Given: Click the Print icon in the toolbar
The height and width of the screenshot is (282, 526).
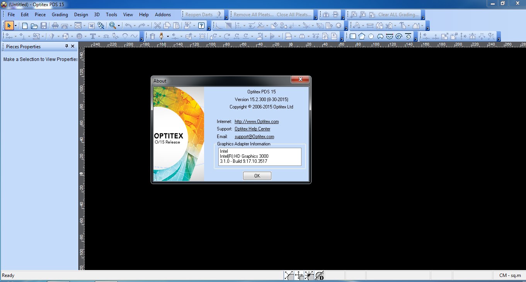Looking at the screenshot, I should [x=55, y=26].
